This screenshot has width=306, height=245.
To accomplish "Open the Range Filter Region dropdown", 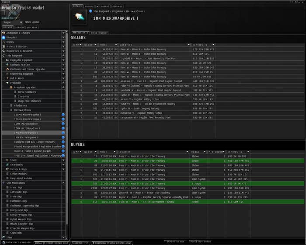I will click(x=13, y=22).
